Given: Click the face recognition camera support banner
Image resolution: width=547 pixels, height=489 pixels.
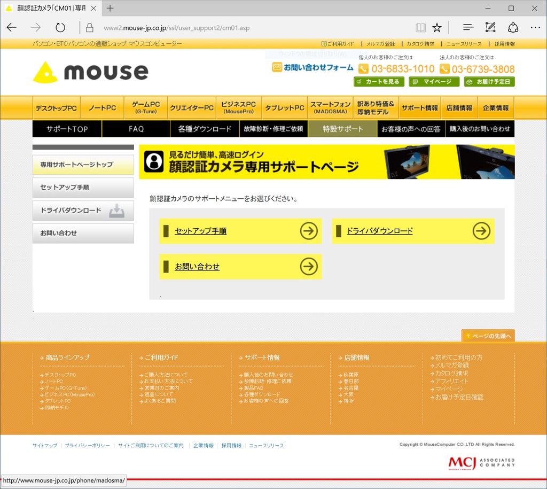Looking at the screenshot, I should tap(327, 162).
